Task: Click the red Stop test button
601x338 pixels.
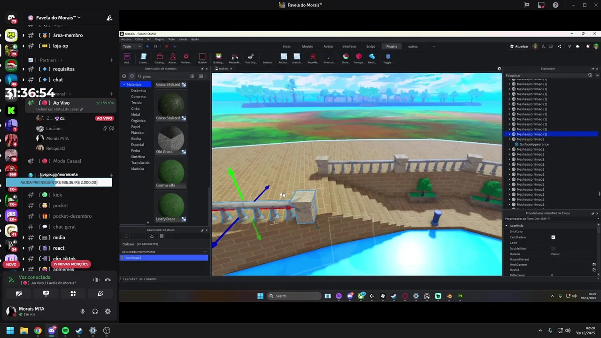Action: pyautogui.click(x=166, y=46)
